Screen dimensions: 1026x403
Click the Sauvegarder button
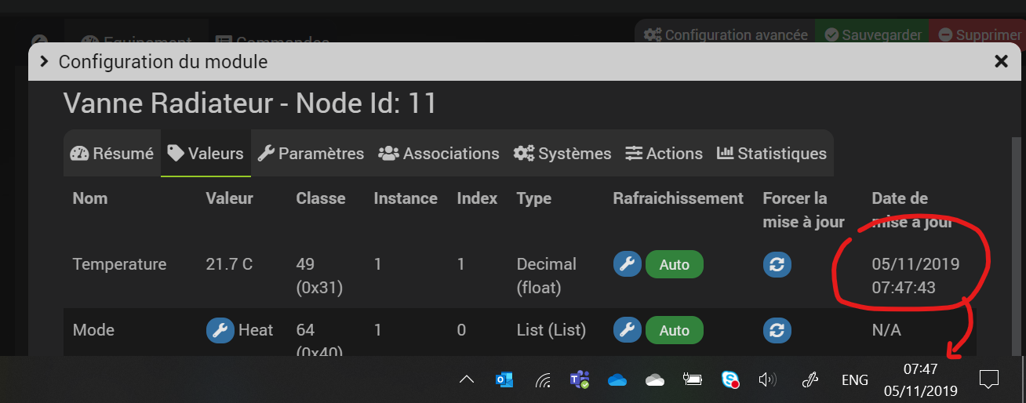pos(872,34)
